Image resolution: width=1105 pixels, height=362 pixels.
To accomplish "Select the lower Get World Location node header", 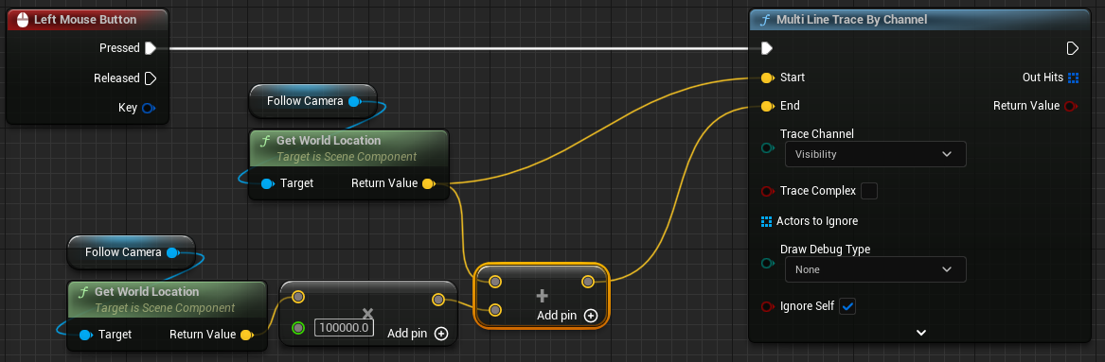I will tap(168, 299).
